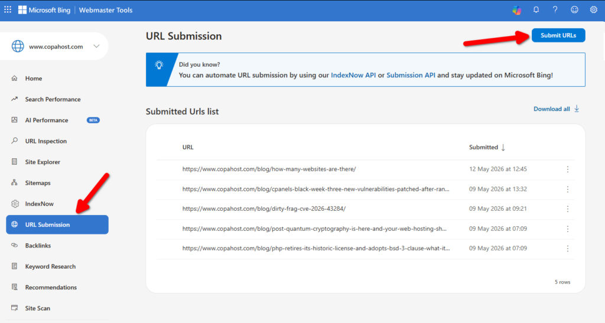Viewport: 605px width, 323px height.
Task: Click the URL Submission globe icon
Action: [x=14, y=224]
